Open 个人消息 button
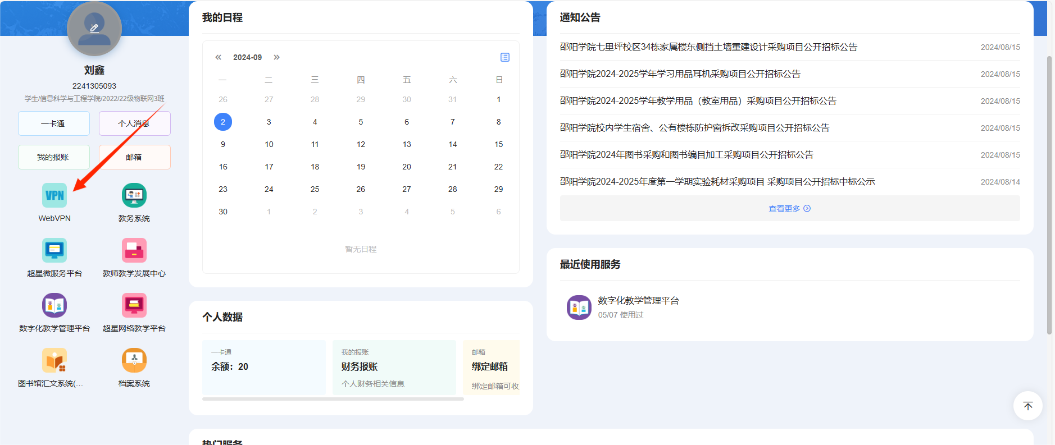The height and width of the screenshot is (445, 1055). click(135, 123)
